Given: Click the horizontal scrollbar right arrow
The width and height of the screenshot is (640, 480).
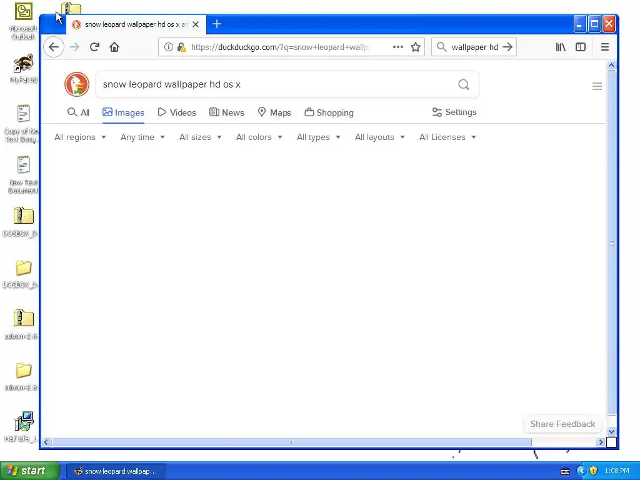Looking at the screenshot, I should pos(601,442).
